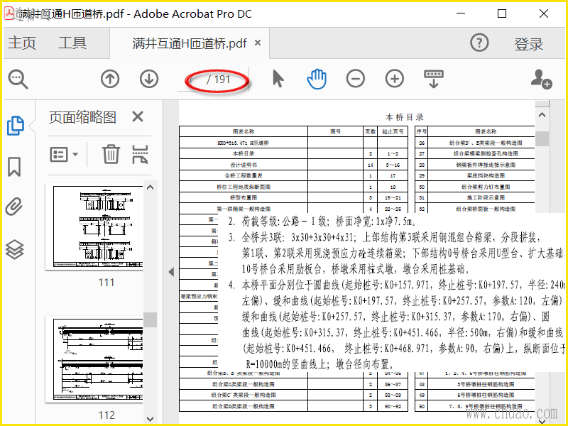Click the 111 page label
568x426 pixels.
coord(106,282)
